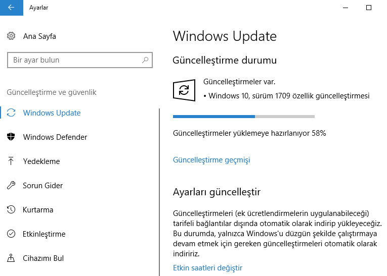Click the search magnifier icon

pos(145,60)
